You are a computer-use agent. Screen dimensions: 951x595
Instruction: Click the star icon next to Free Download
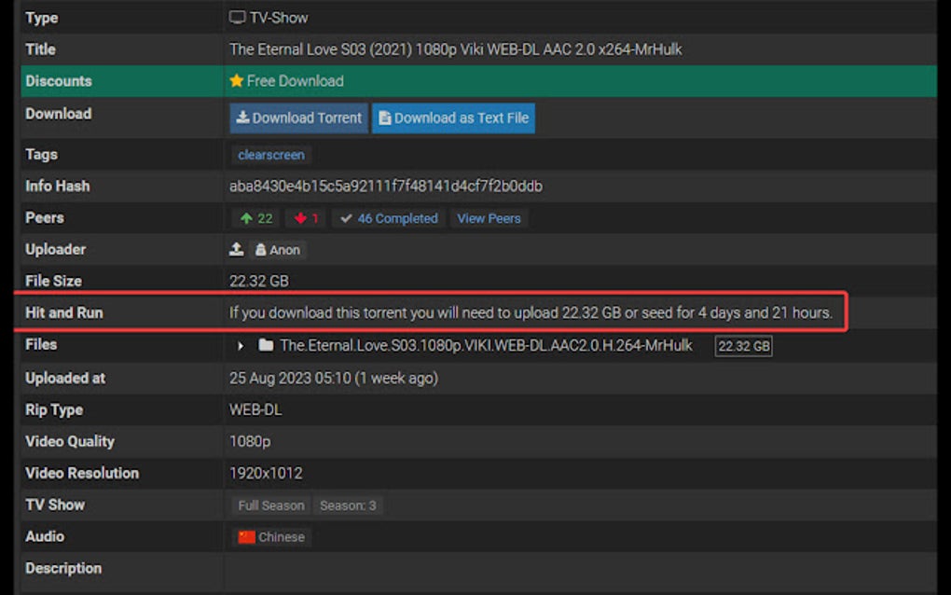pyautogui.click(x=235, y=81)
